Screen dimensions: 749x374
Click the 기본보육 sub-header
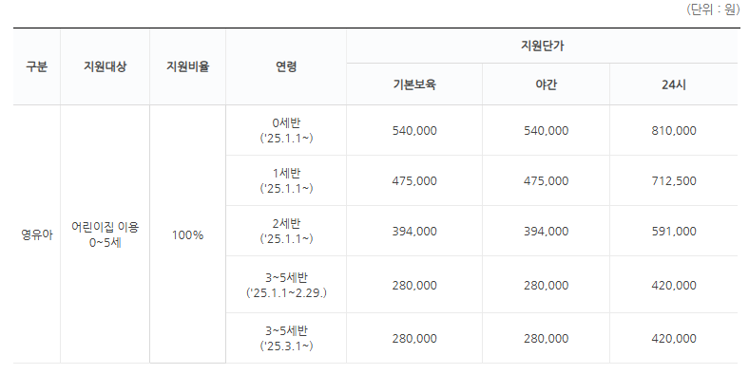point(414,84)
